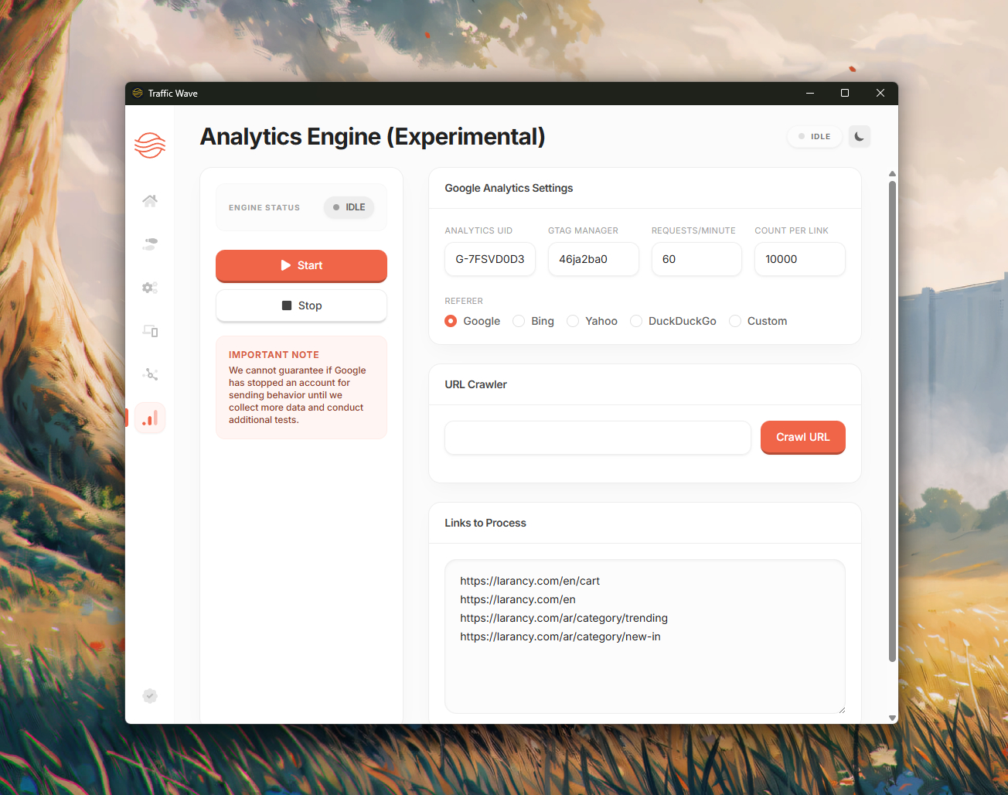The image size is (1008, 795).
Task: Toggle dark mode with the moon icon
Action: point(859,137)
